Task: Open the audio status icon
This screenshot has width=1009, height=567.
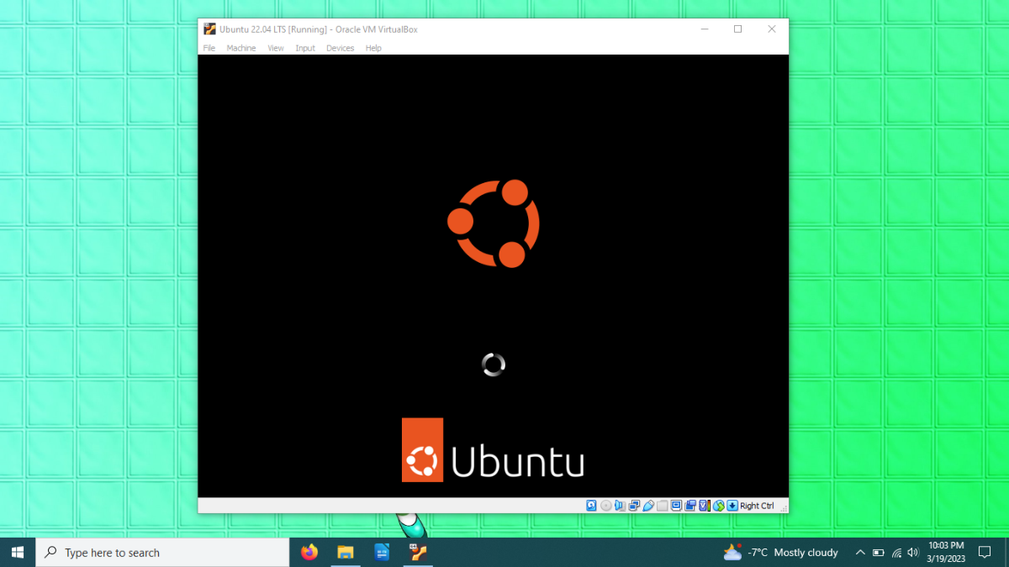Action: (x=620, y=506)
